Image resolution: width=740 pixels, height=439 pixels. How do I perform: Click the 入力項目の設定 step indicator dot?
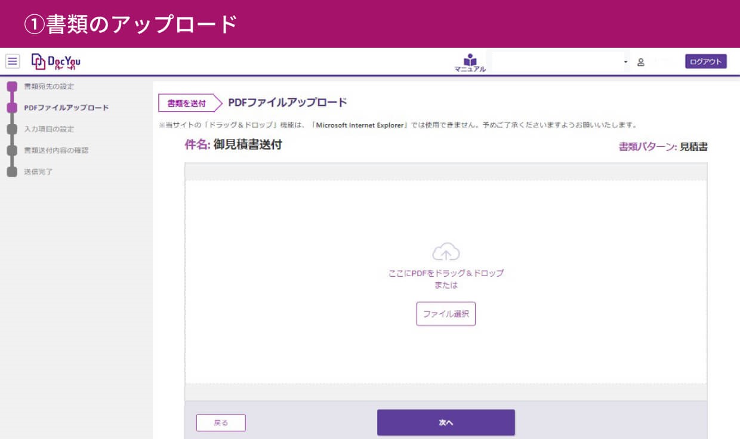(12, 129)
